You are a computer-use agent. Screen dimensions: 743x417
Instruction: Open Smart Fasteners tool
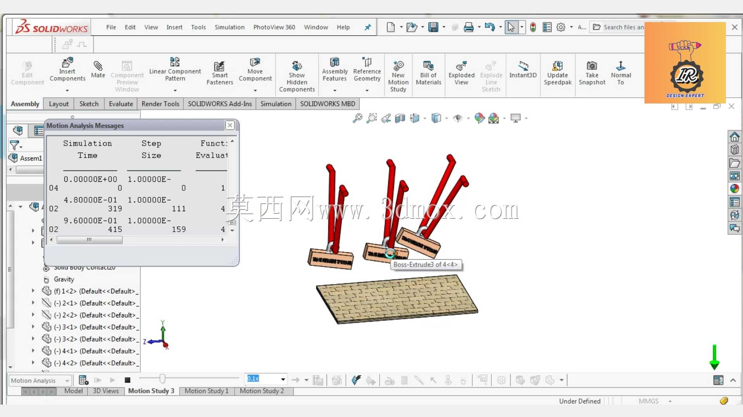(219, 73)
